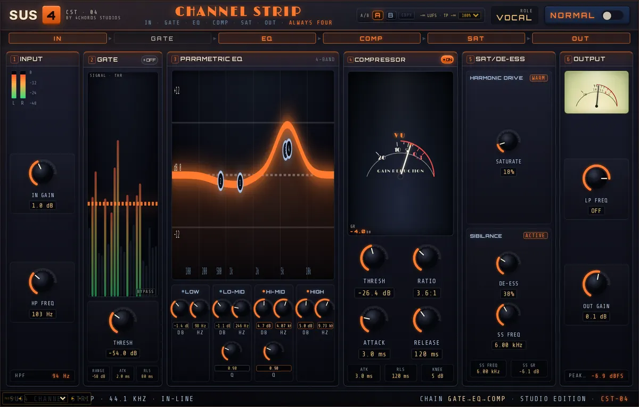Toggle the LO-MID band enable dot
639x407 pixels.
pyautogui.click(x=222, y=292)
